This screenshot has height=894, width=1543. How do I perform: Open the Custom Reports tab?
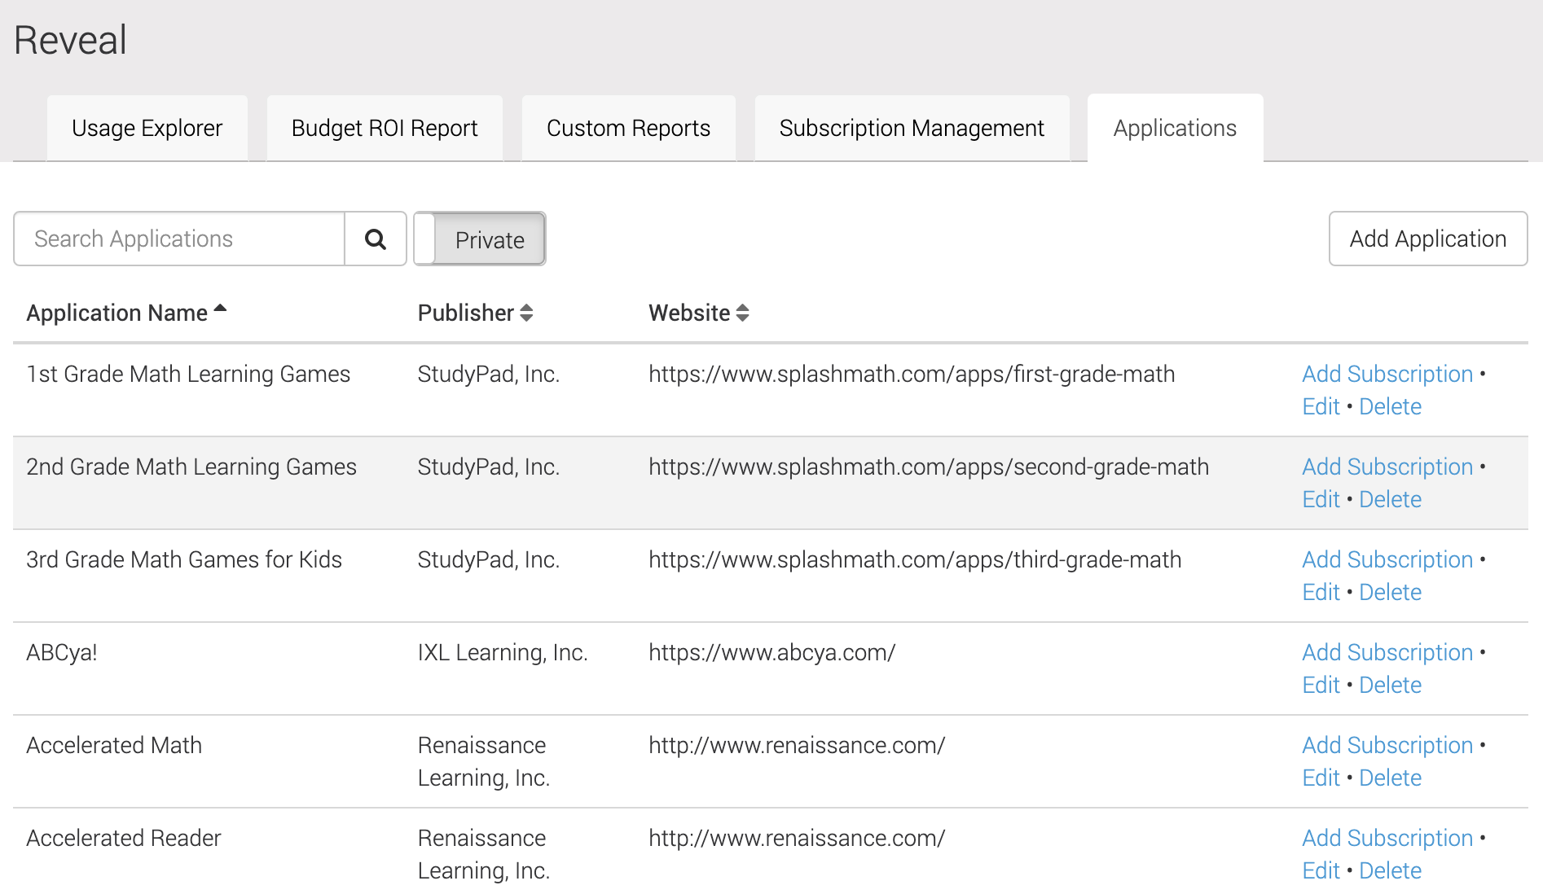click(x=629, y=128)
